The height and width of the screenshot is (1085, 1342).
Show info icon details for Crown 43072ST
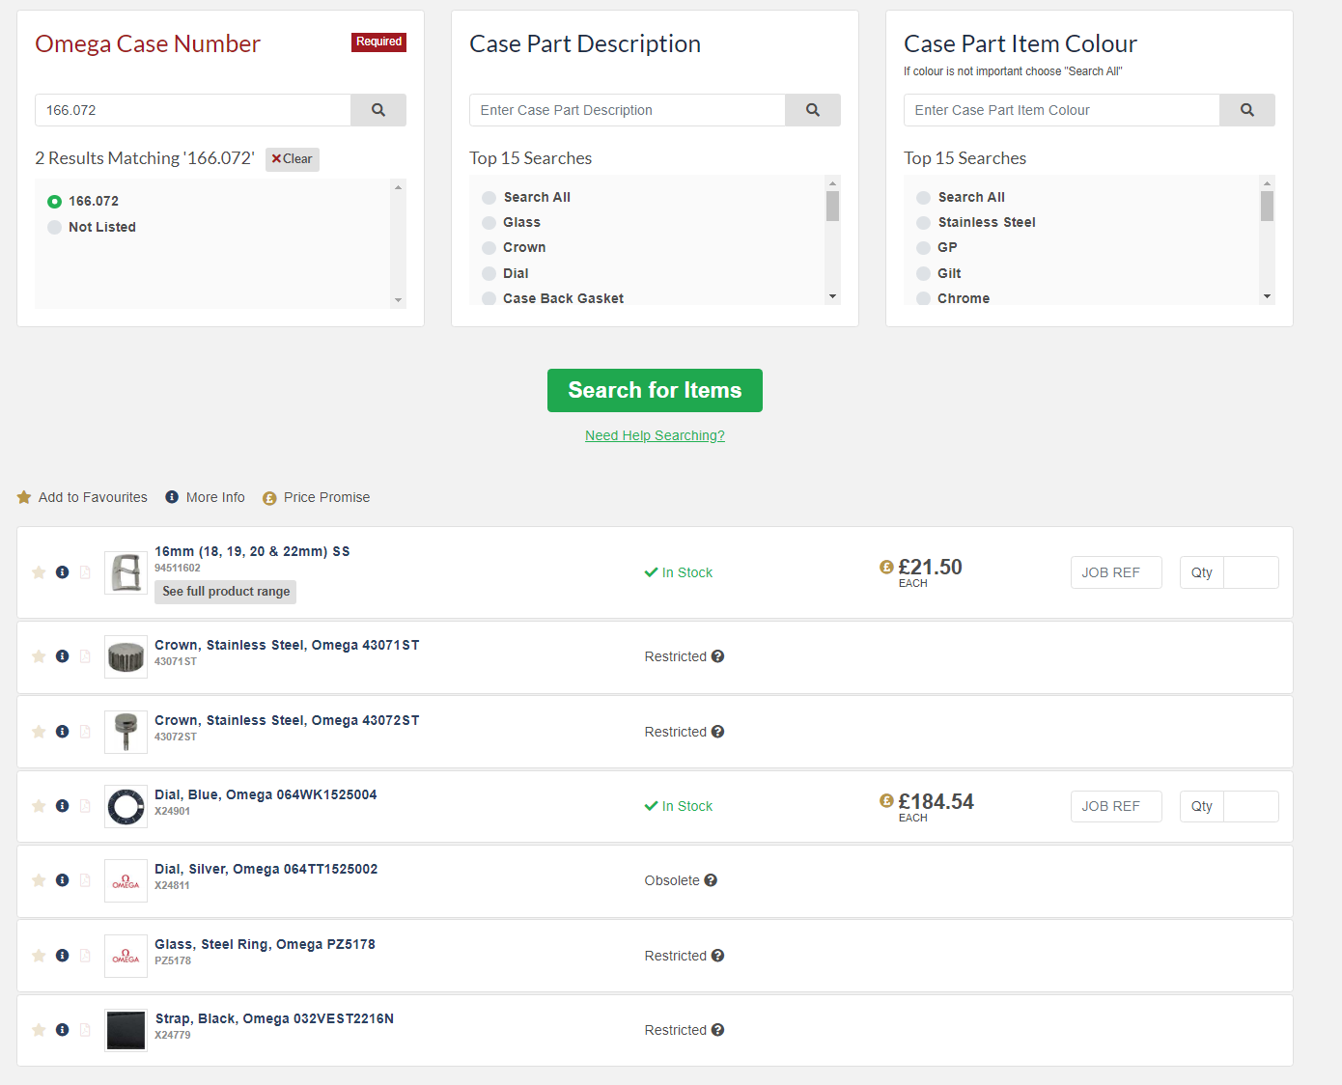(x=63, y=732)
